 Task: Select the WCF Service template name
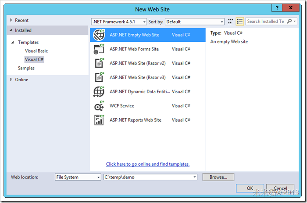122,106
